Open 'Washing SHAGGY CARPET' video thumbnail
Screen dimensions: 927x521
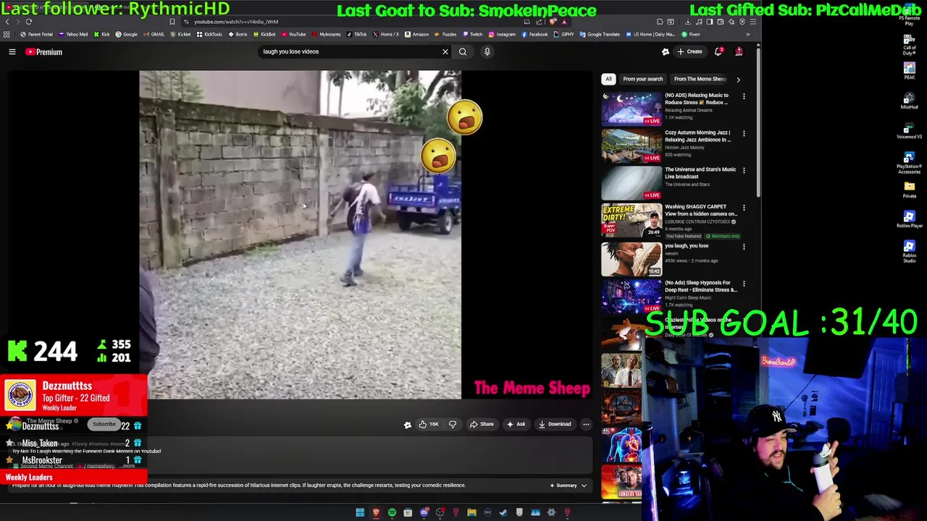[x=632, y=220]
